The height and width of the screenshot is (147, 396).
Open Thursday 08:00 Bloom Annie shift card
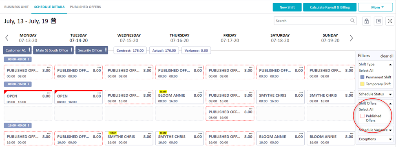pos(179,97)
